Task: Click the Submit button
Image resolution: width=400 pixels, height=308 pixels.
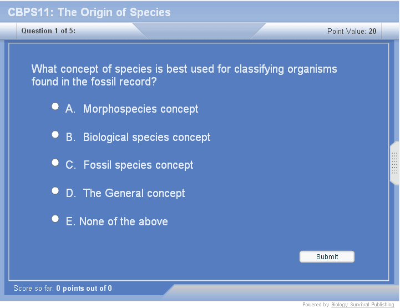Action: (327, 256)
